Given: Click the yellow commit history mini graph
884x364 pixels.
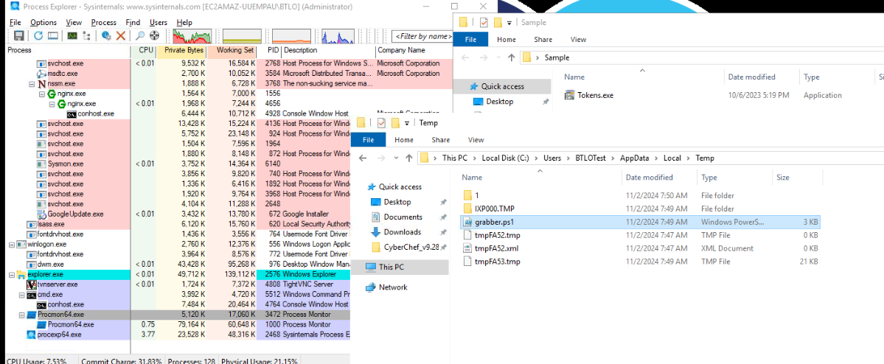Looking at the screenshot, I should click(242, 37).
